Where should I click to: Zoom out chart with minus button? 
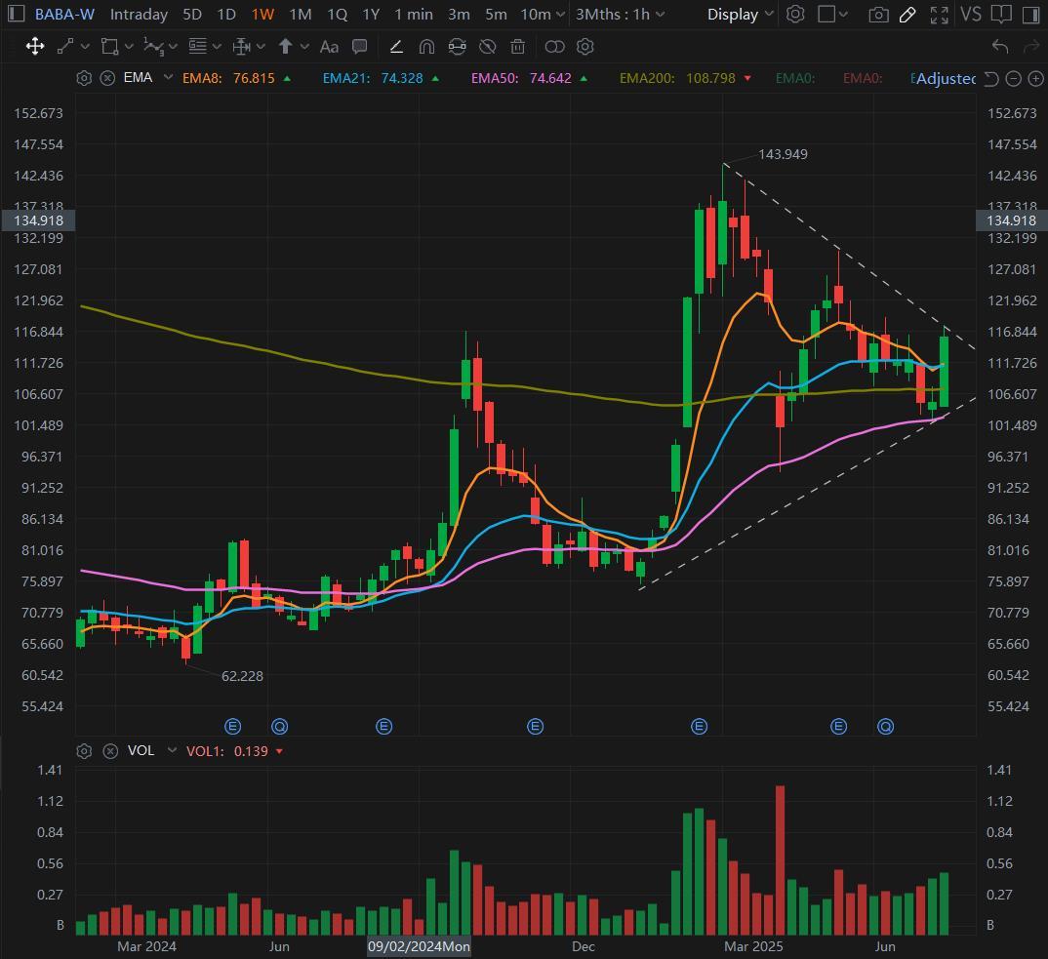(1014, 79)
